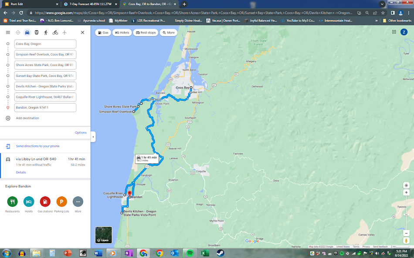Switch map type using the Layers thumbnail
The width and height of the screenshot is (414, 258).
[104, 235]
